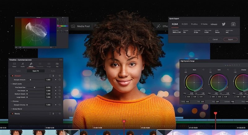Delete the Sharpen effect with the trash icon
The height and width of the screenshot is (135, 248).
click(x=53, y=76)
